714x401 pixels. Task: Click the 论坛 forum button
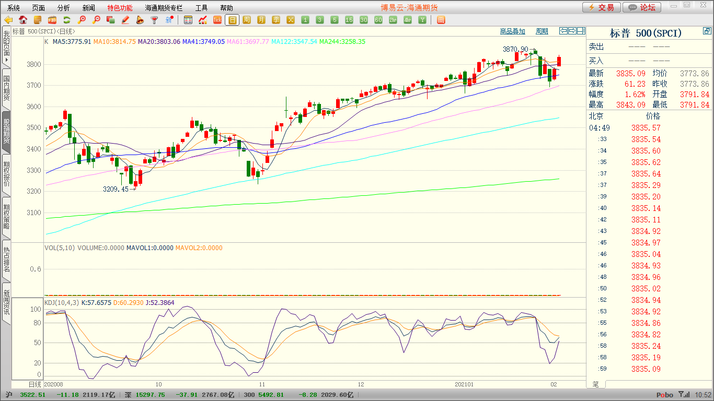642,7
